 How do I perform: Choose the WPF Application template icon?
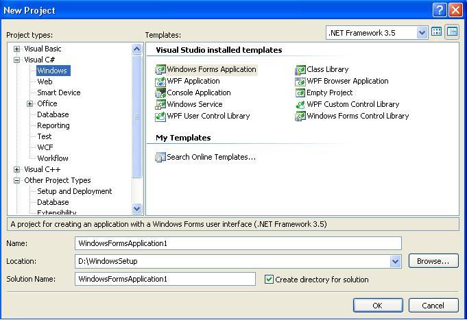160,82
